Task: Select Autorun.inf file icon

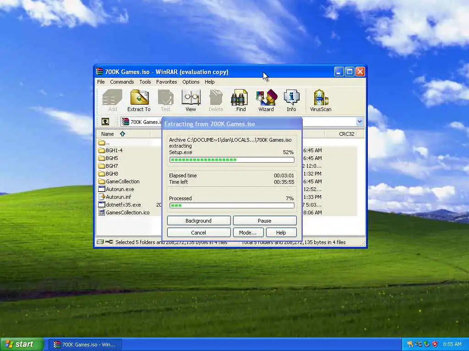Action: (x=102, y=197)
